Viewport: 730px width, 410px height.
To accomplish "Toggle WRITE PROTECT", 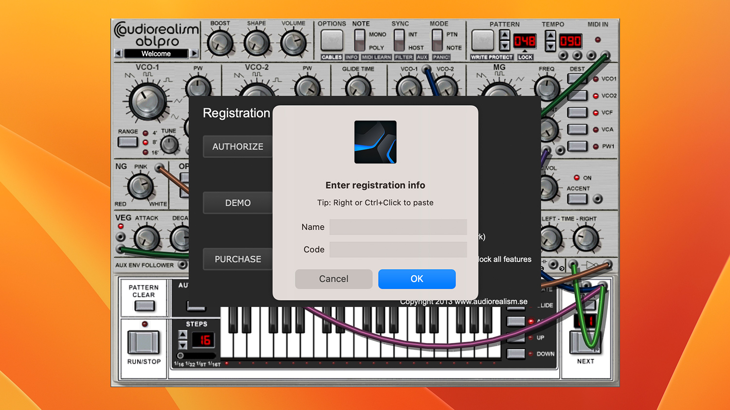I will click(492, 57).
